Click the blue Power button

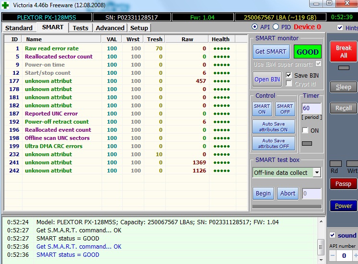tap(343, 206)
